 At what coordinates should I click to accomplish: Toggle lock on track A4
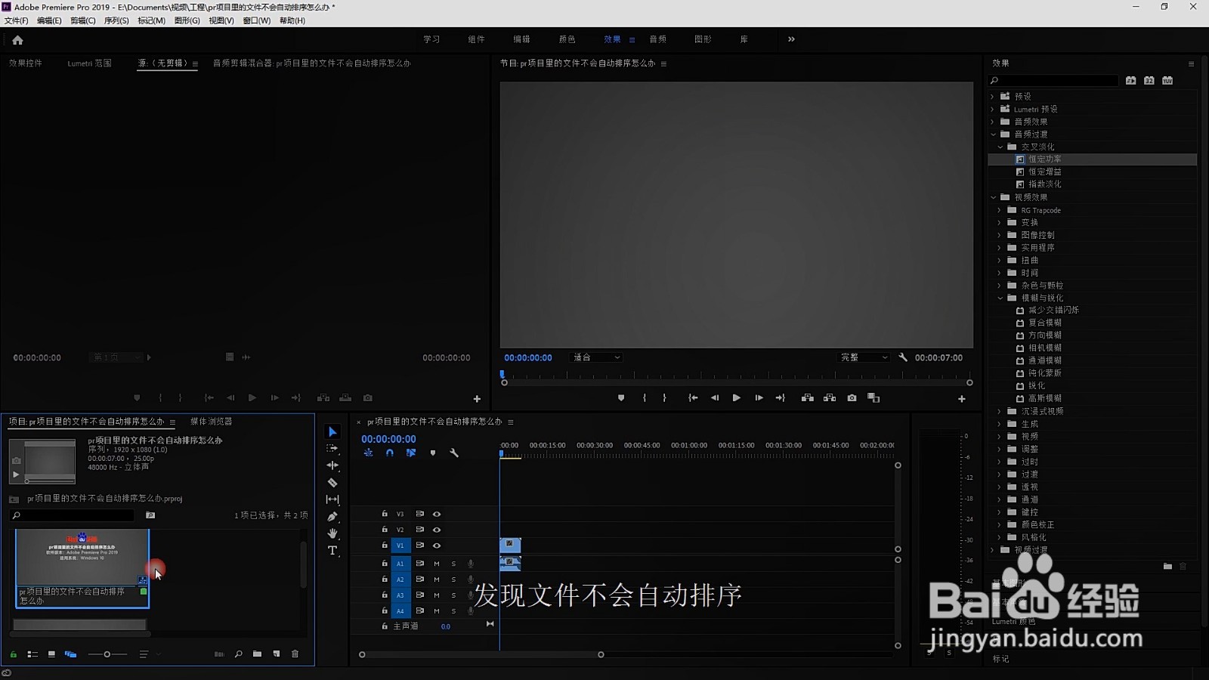(385, 610)
